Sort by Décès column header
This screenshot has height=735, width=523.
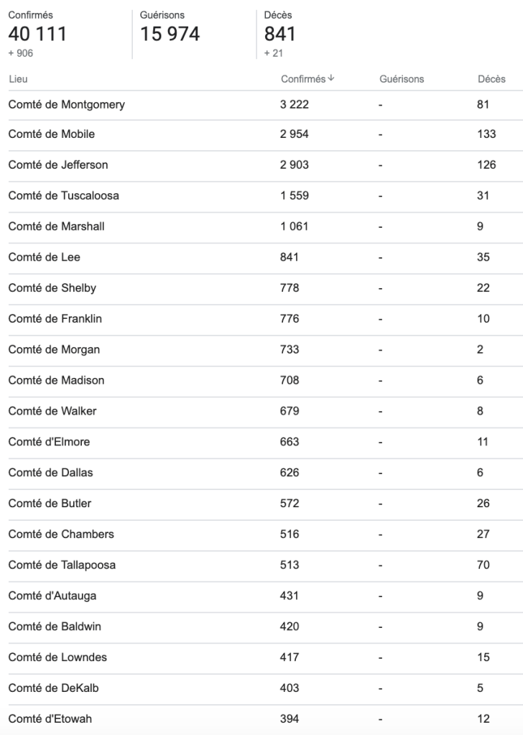[491, 79]
